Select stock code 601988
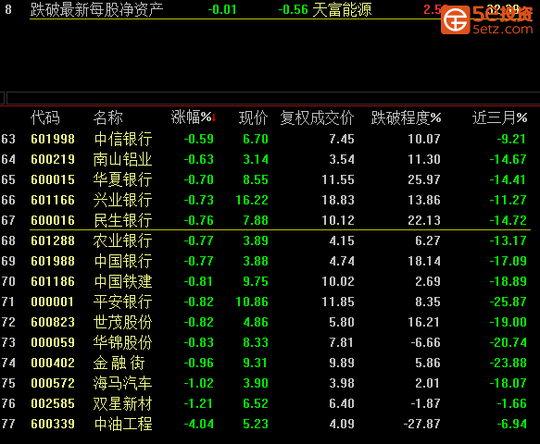The image size is (540, 444). pyautogui.click(x=53, y=261)
